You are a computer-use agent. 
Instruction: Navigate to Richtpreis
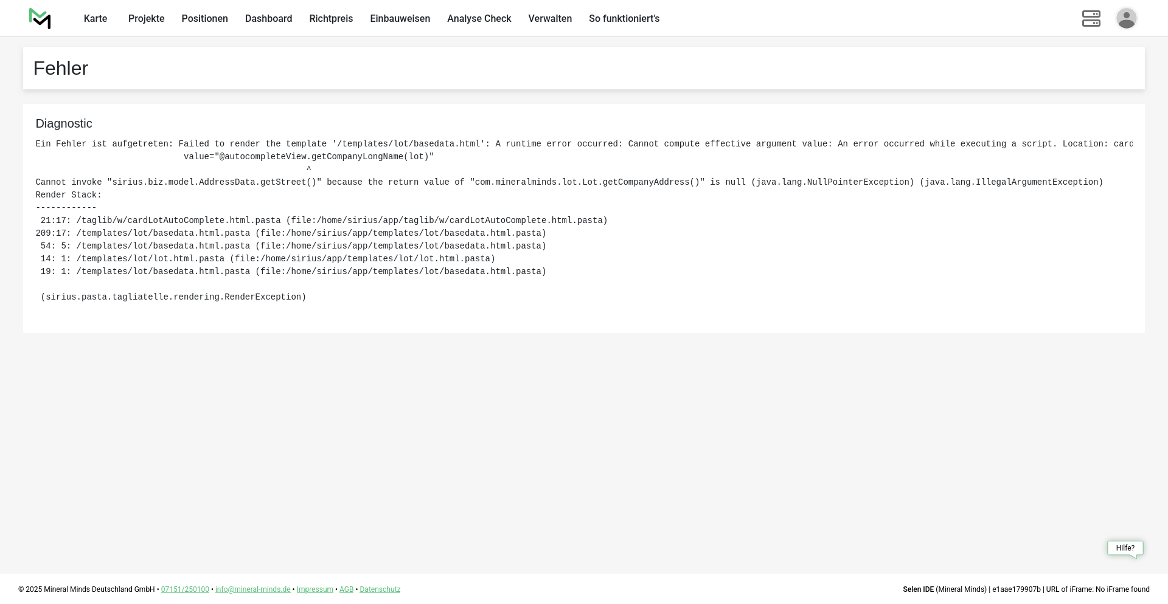point(331,19)
